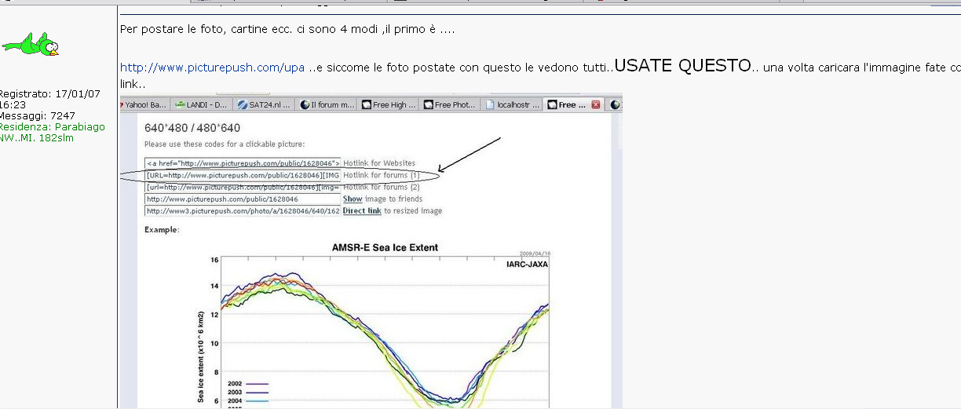Open the Free Phot... tab
This screenshot has height=409, width=961.
[455, 104]
